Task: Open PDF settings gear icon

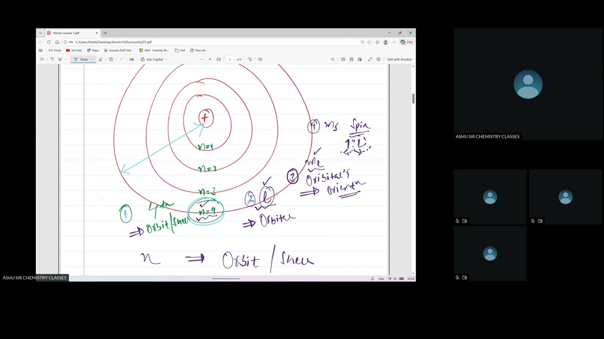Action: (378, 59)
